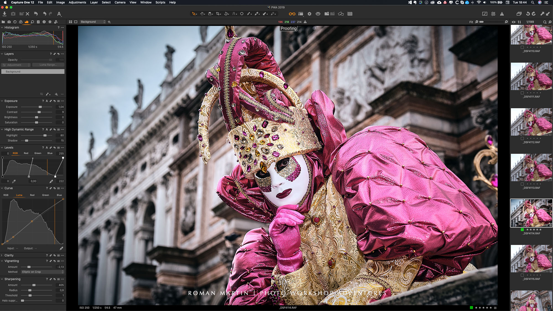Toggle selection checkbox for _DSF4111.RAF
553x311 pixels.
coord(522,93)
